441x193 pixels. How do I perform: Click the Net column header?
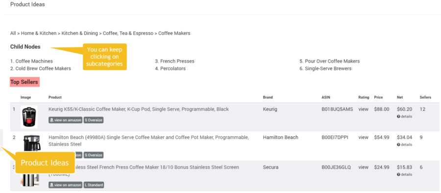click(400, 97)
